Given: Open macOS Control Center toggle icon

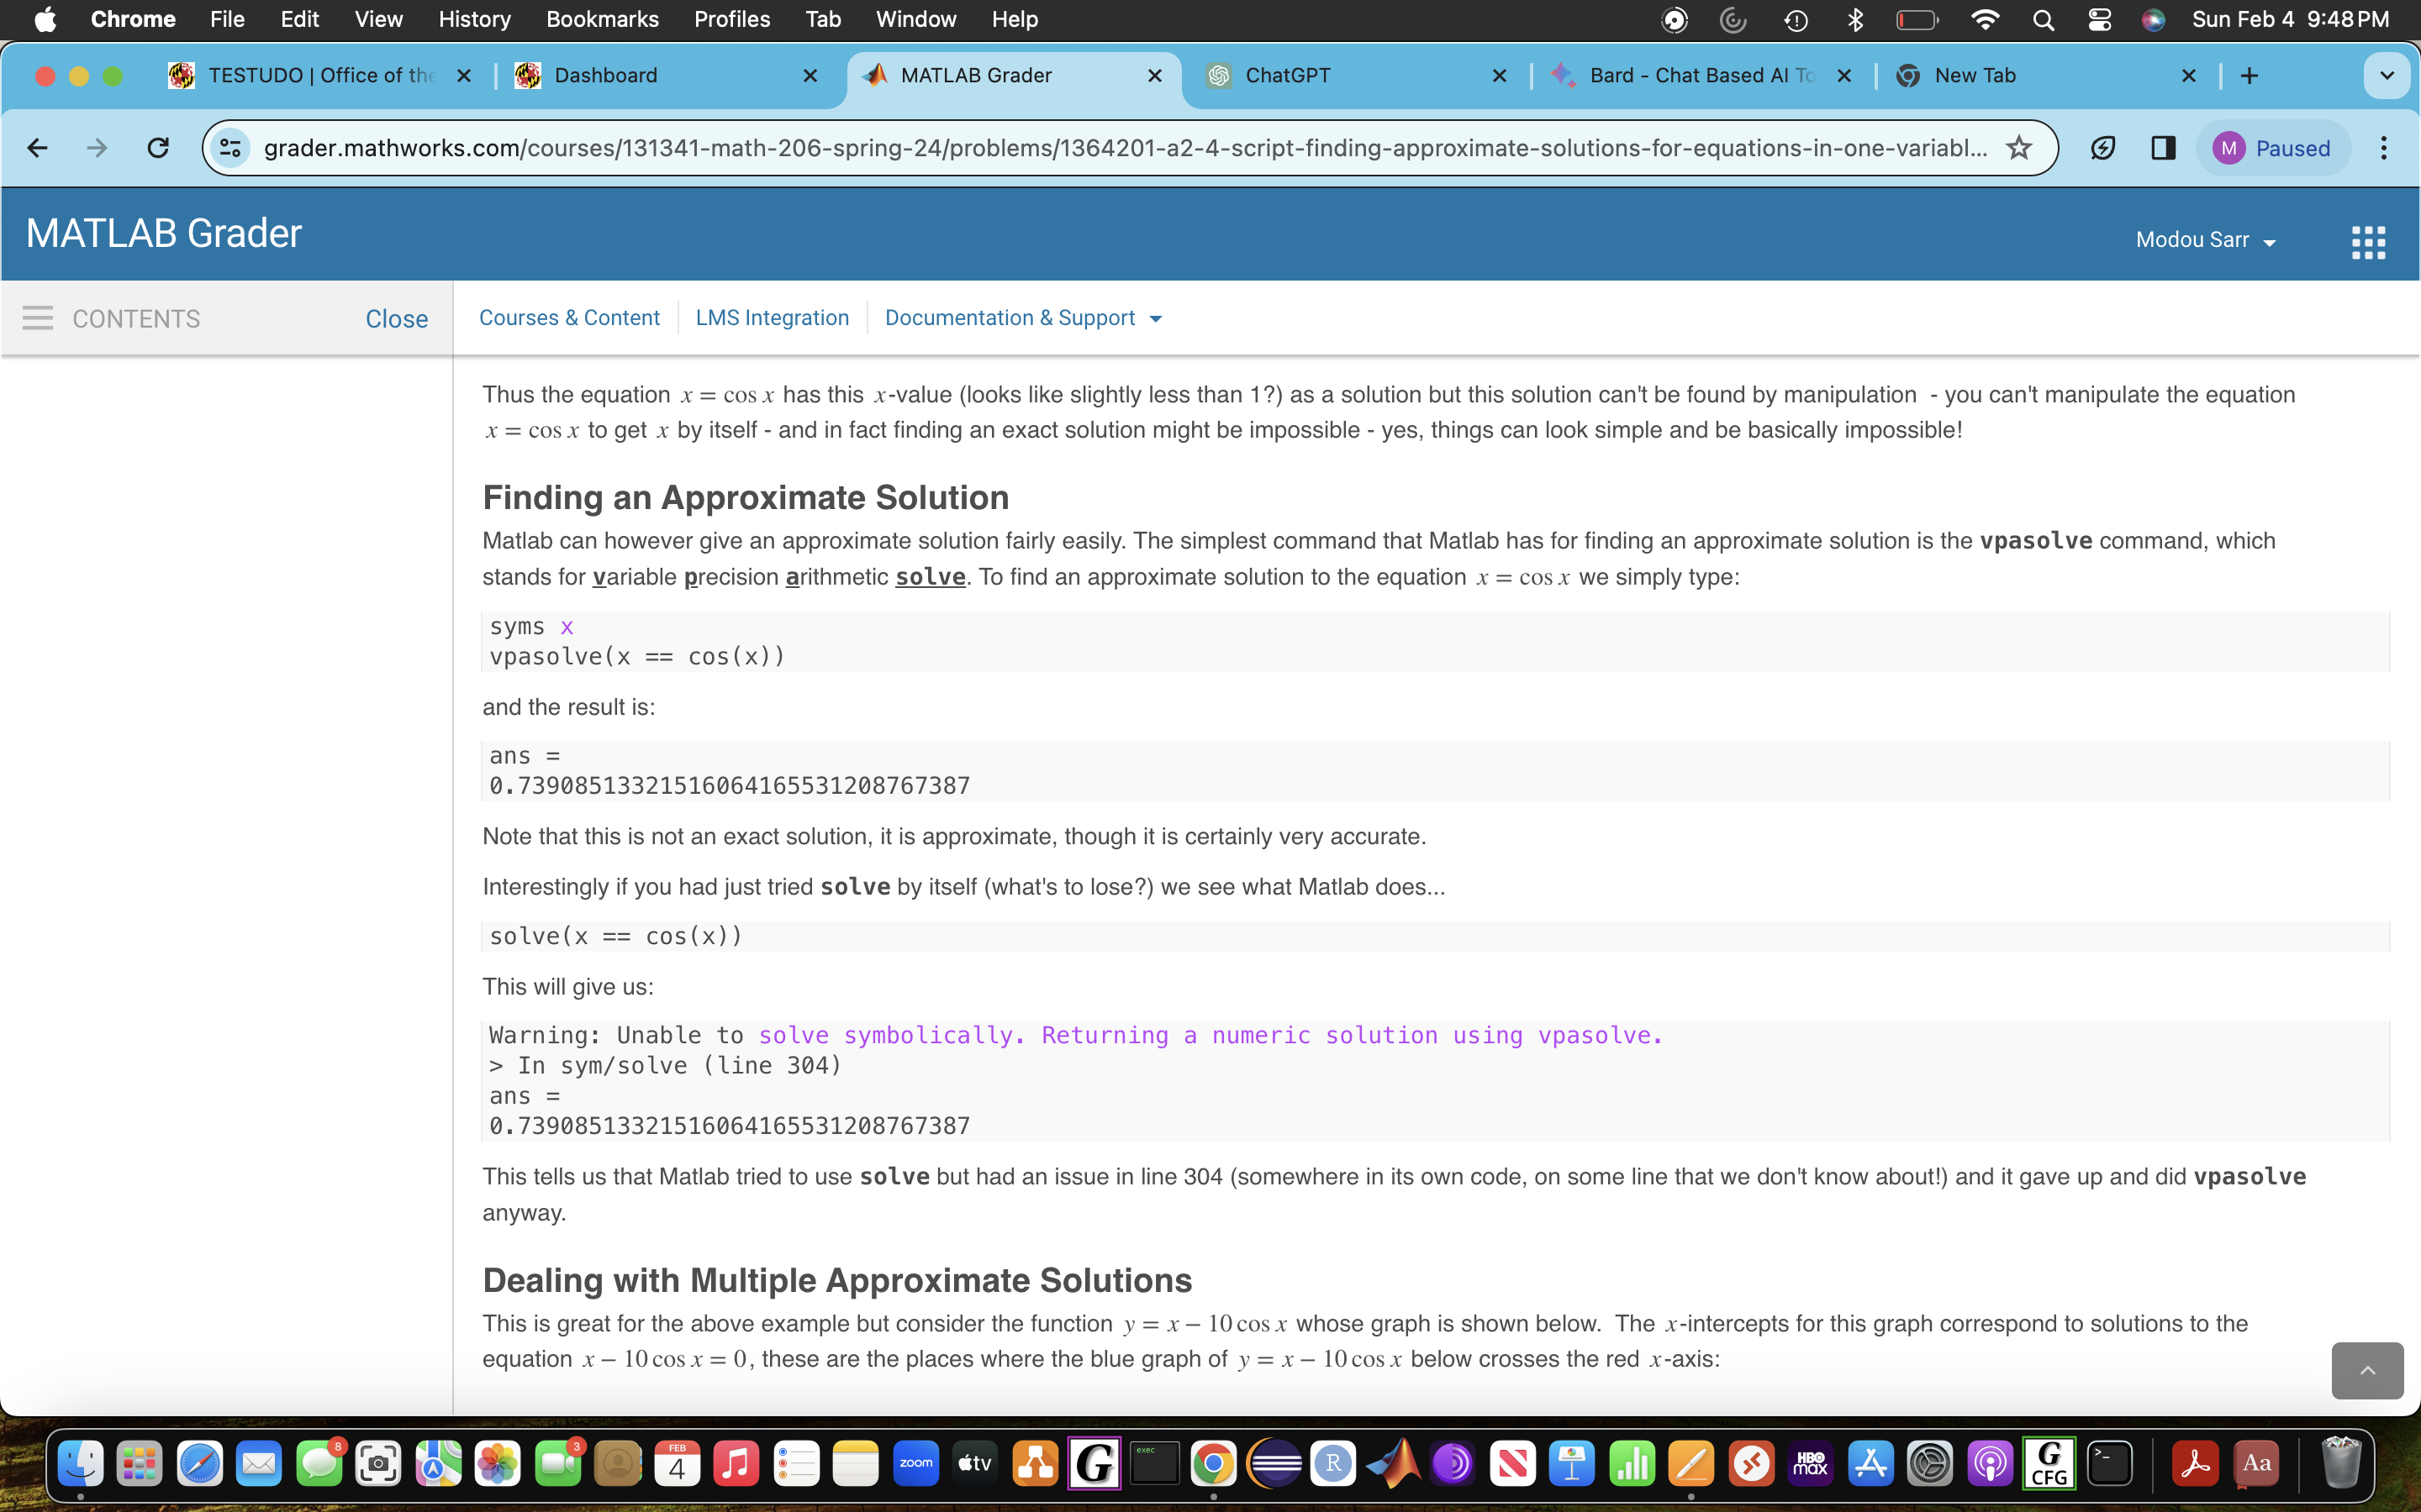Looking at the screenshot, I should tap(2099, 19).
